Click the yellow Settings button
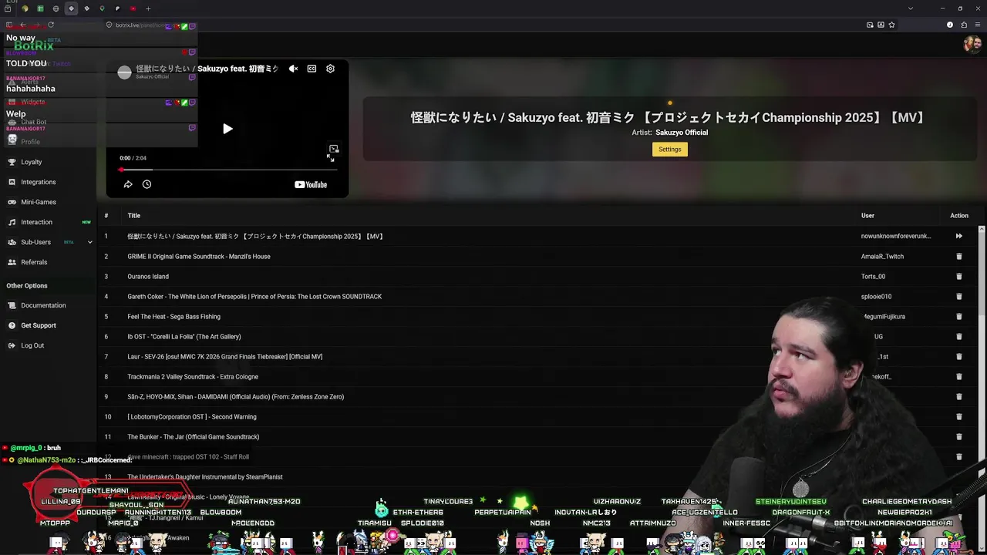 [x=669, y=149]
